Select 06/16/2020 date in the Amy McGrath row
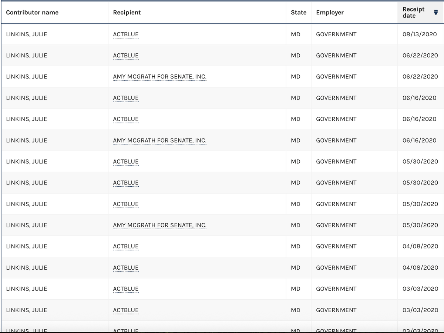444x333 pixels. click(x=420, y=140)
